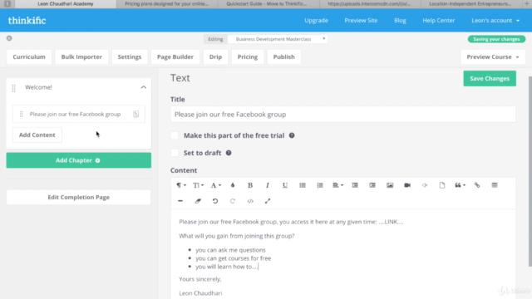Open text alignment dropdown
This screenshot has width=532, height=299.
tap(337, 185)
